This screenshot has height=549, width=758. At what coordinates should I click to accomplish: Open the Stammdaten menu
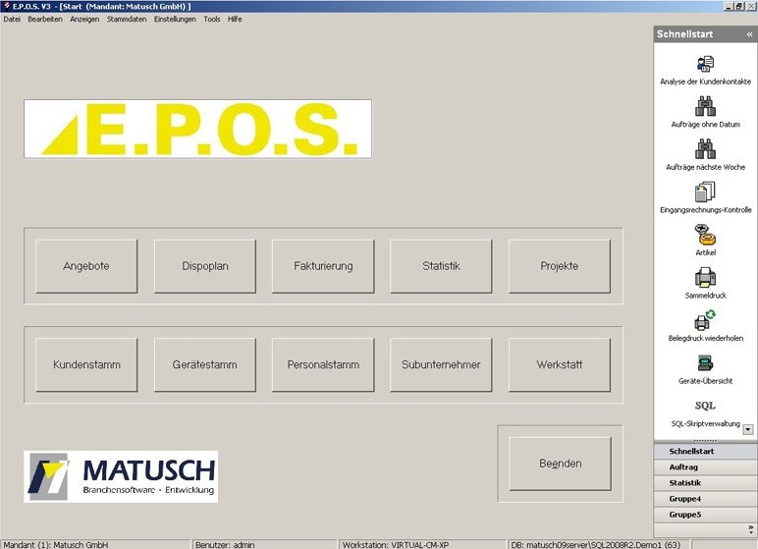[127, 19]
